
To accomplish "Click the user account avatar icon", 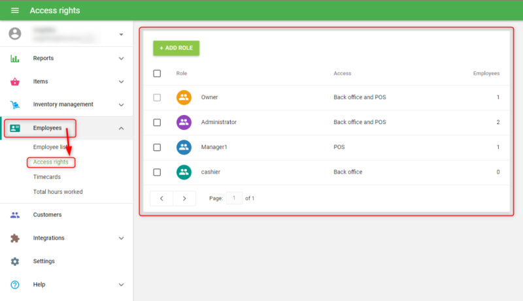I will (15, 34).
